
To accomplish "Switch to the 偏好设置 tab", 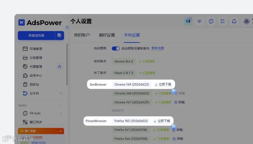I will click(107, 35).
